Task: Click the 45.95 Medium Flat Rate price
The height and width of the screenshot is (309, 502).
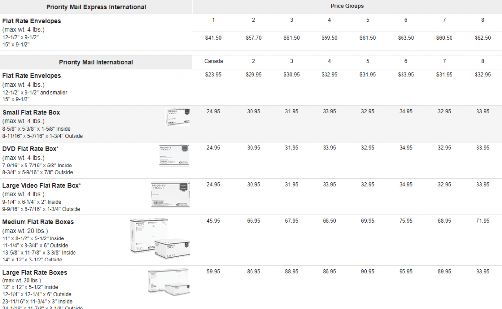Action: (213, 221)
